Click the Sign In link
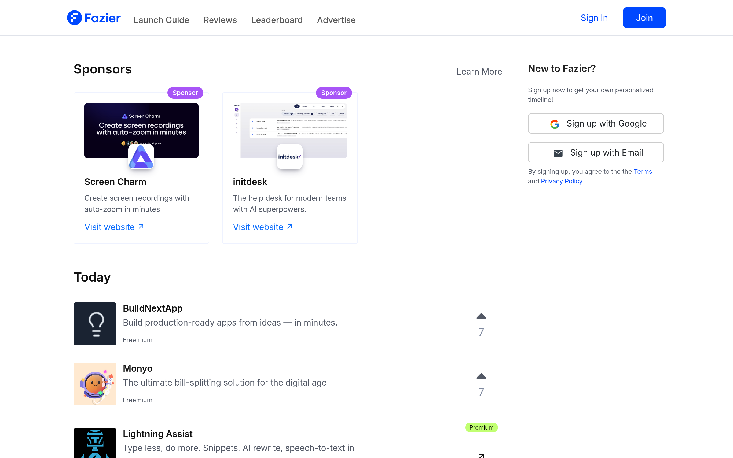 (594, 18)
